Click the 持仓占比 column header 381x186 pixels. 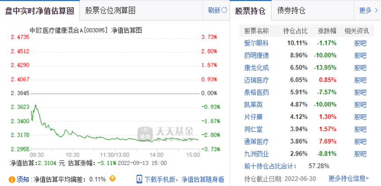[295, 31]
